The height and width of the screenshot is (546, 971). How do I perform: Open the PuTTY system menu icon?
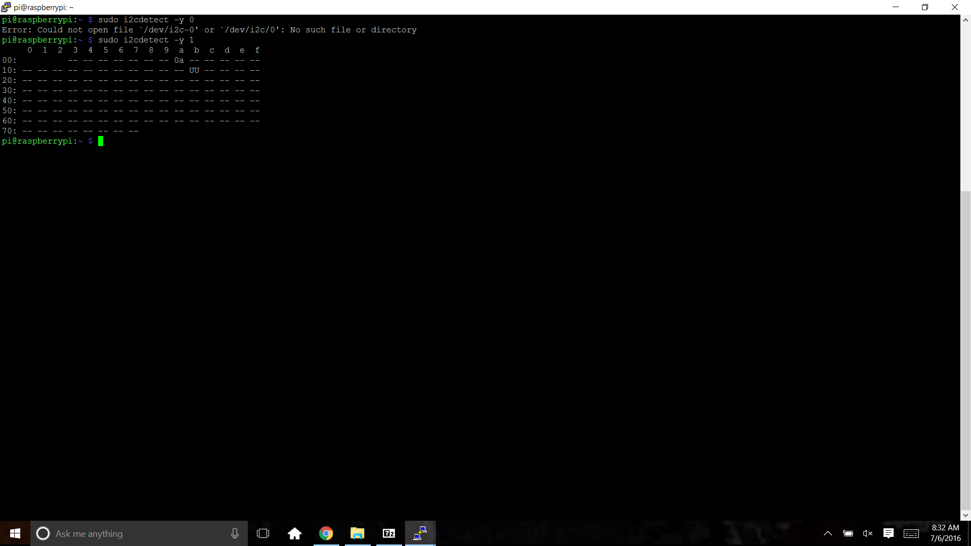(6, 7)
